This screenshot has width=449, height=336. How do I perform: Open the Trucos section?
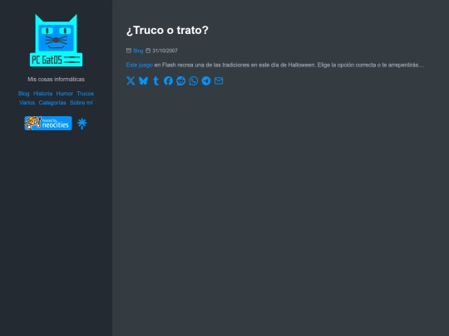click(86, 94)
